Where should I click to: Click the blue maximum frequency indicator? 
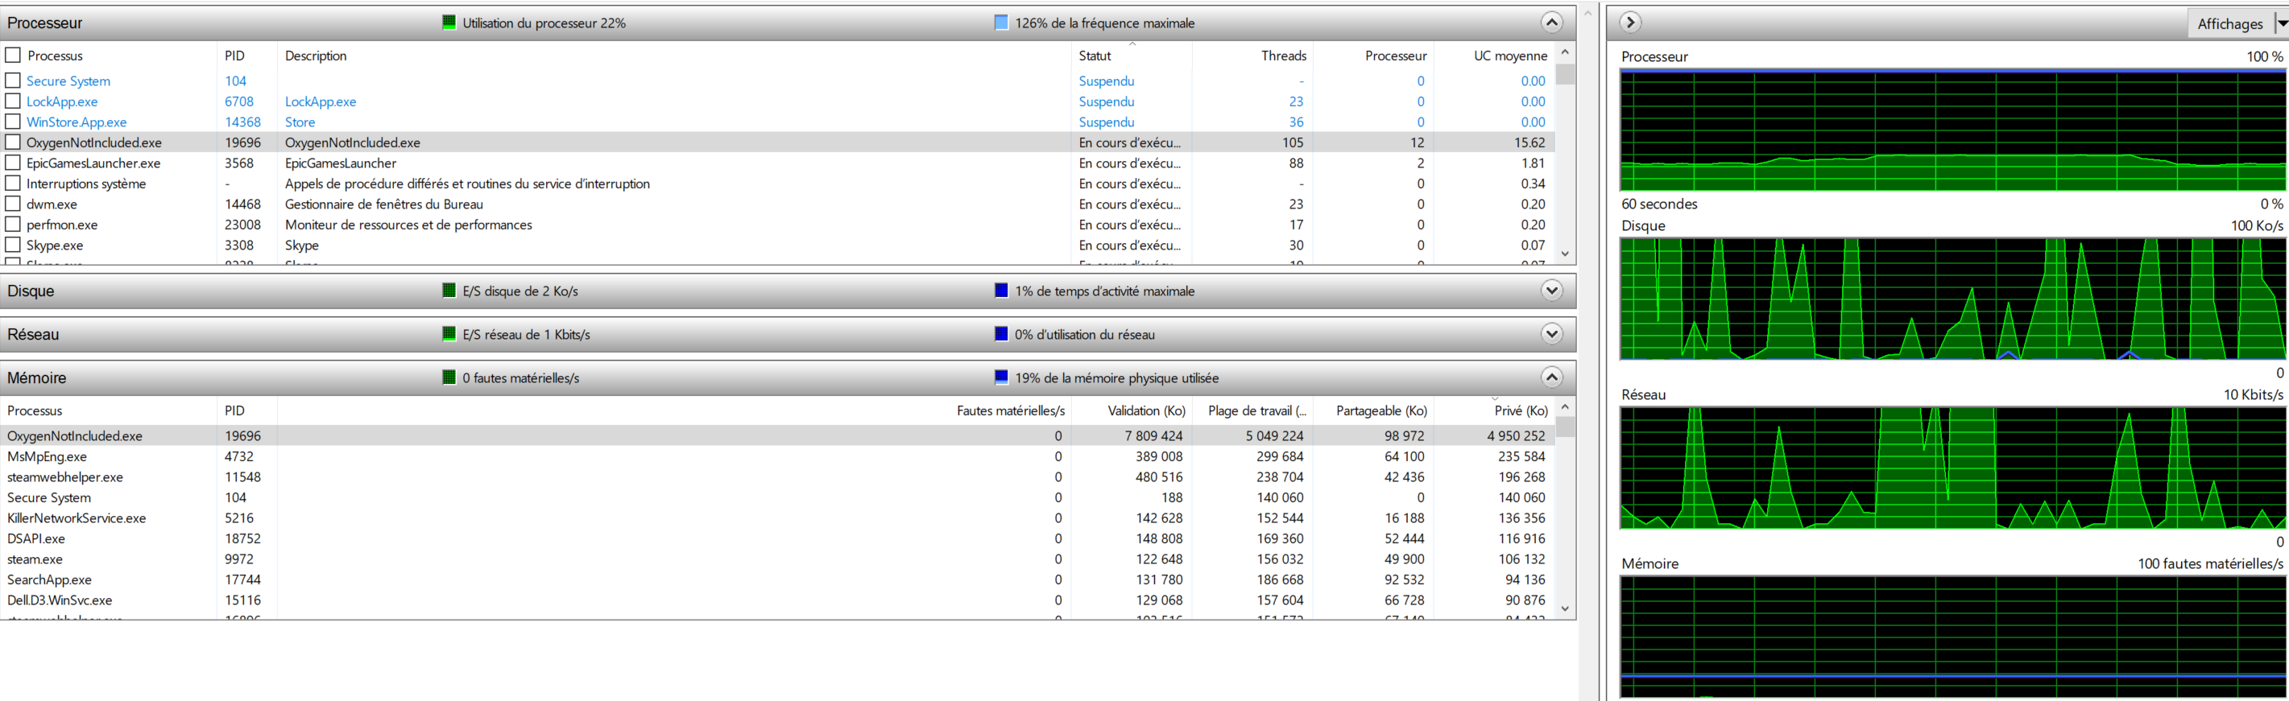pyautogui.click(x=1000, y=23)
